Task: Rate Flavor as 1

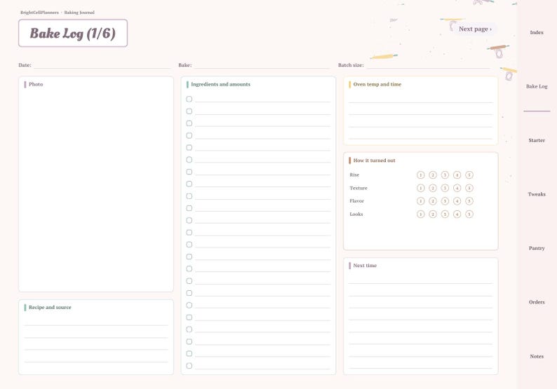Action: pos(421,201)
